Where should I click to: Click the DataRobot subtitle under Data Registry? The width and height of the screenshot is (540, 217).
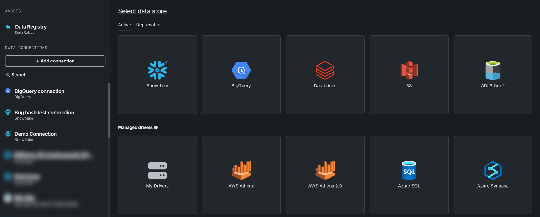[24, 32]
